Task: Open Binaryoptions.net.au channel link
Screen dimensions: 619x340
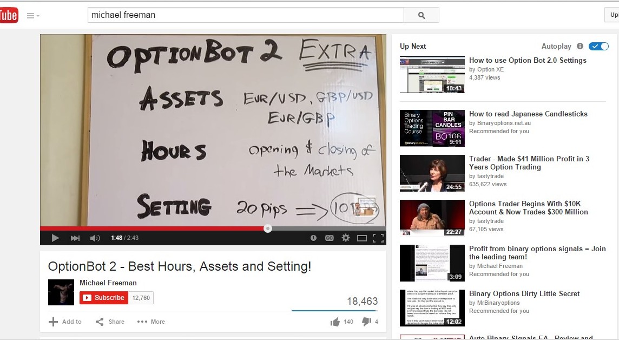Action: click(x=504, y=123)
